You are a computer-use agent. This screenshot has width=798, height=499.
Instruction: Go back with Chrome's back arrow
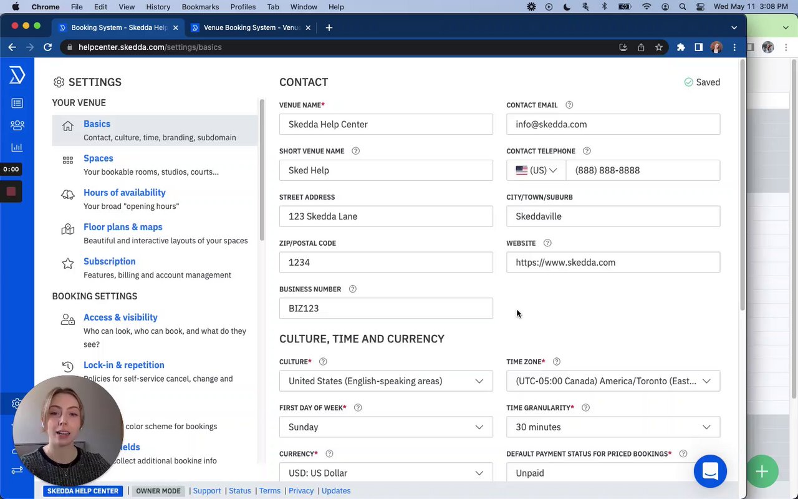[x=12, y=47]
